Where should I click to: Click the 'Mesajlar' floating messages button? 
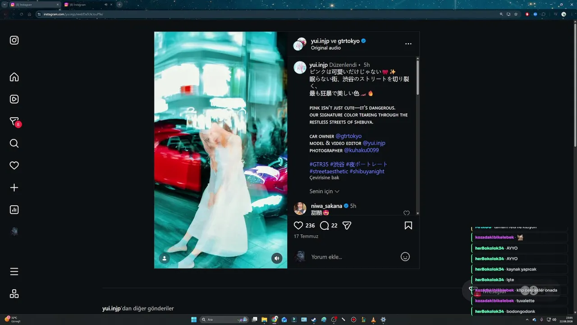[511, 291]
